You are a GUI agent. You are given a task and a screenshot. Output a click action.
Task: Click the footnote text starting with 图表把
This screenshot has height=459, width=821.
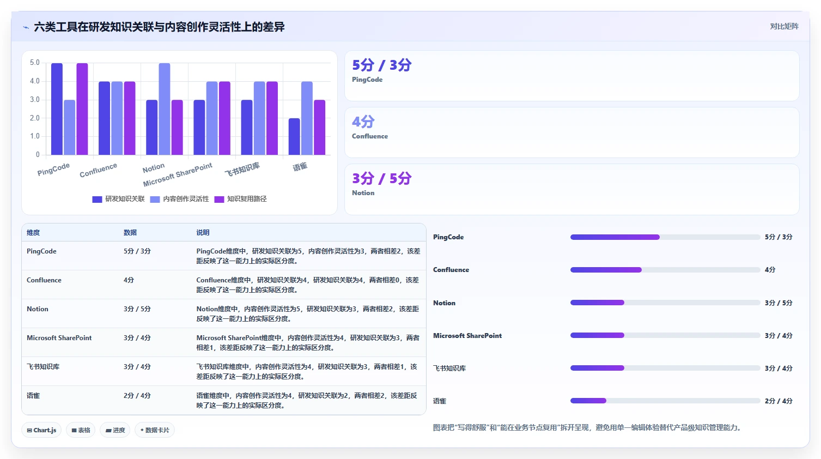(x=587, y=428)
